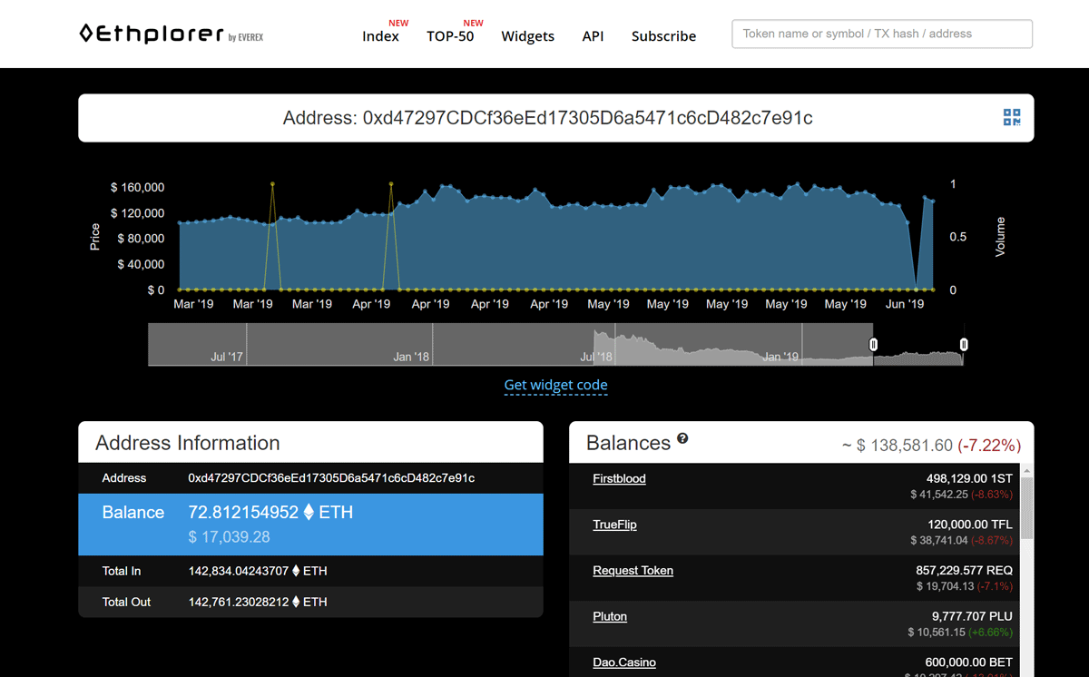Click the by EVEREX text
Image resolution: width=1089 pixels, height=677 pixels.
[x=246, y=37]
